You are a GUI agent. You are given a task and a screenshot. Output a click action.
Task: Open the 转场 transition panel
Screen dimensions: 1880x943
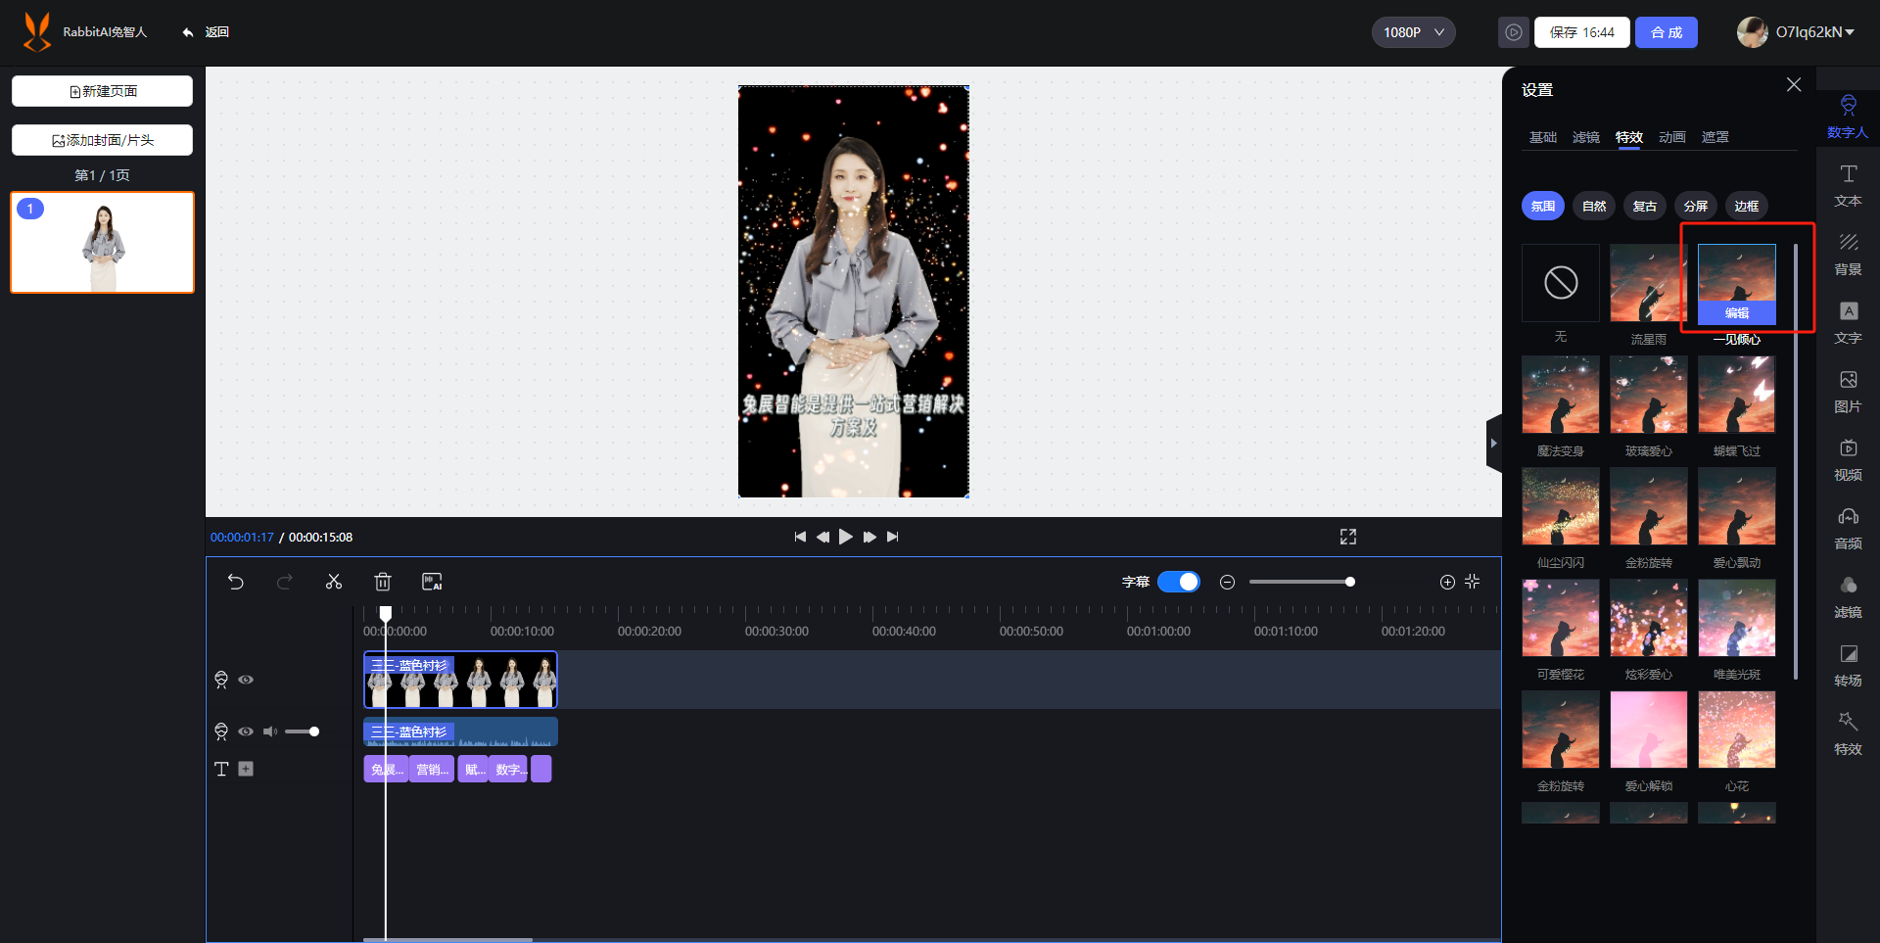(x=1848, y=665)
